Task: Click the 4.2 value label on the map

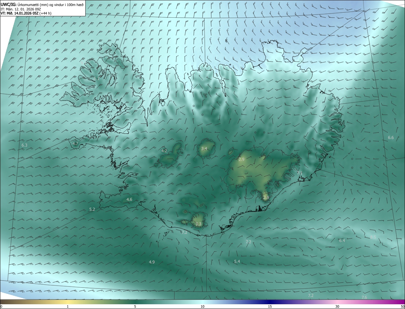Action: point(164,151)
